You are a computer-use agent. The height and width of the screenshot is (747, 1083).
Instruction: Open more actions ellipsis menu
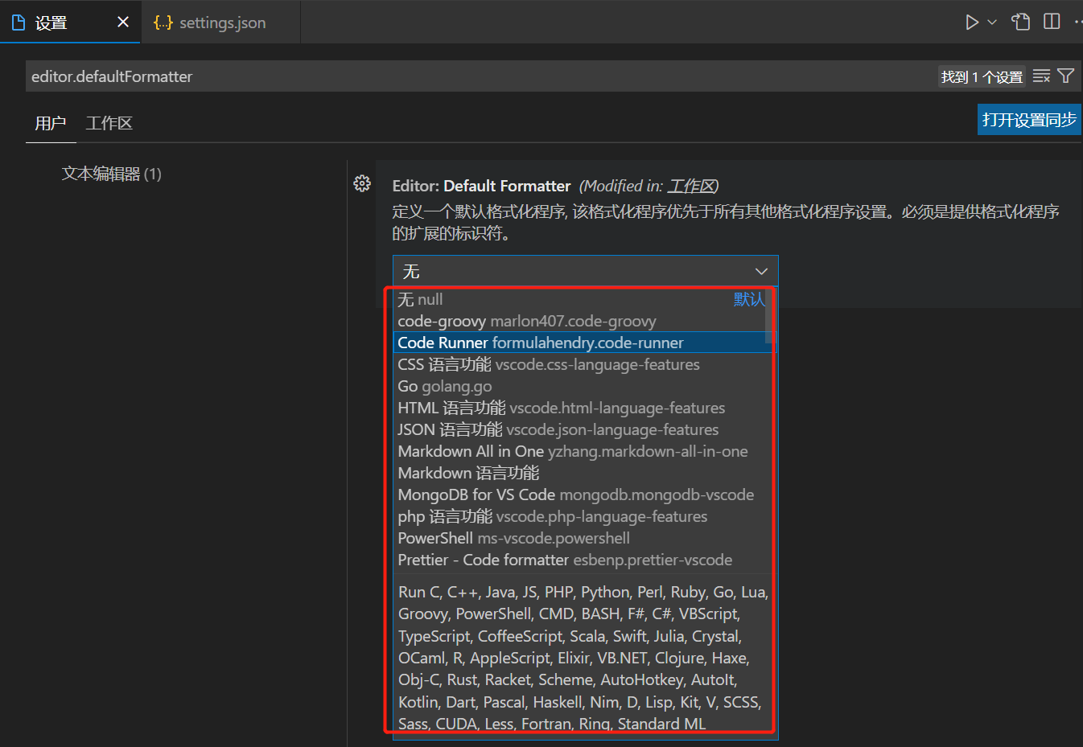pyautogui.click(x=1078, y=22)
